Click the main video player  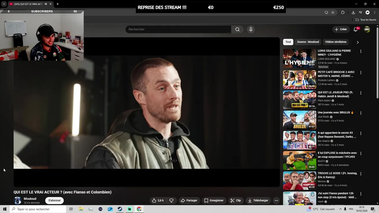tap(147, 112)
